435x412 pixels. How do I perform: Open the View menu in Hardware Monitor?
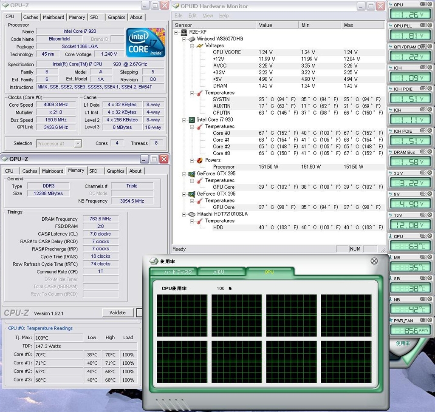(208, 16)
